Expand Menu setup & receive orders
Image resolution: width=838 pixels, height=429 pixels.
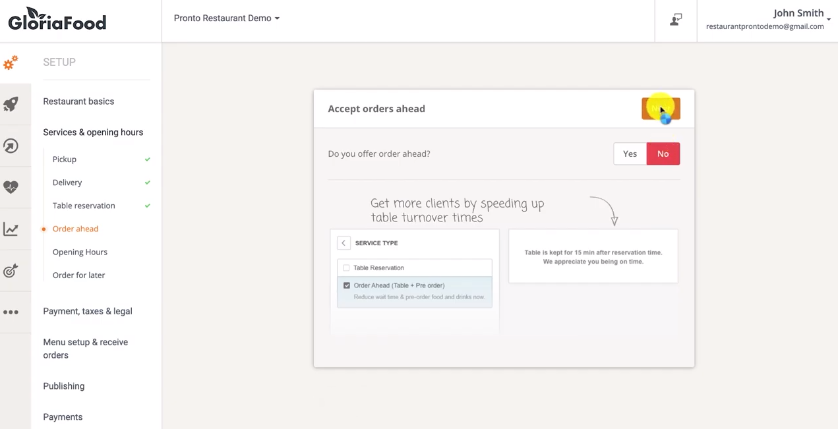click(86, 349)
